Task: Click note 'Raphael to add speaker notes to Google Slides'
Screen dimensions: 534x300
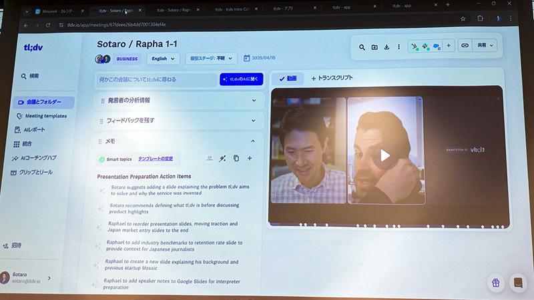Action: point(172,284)
